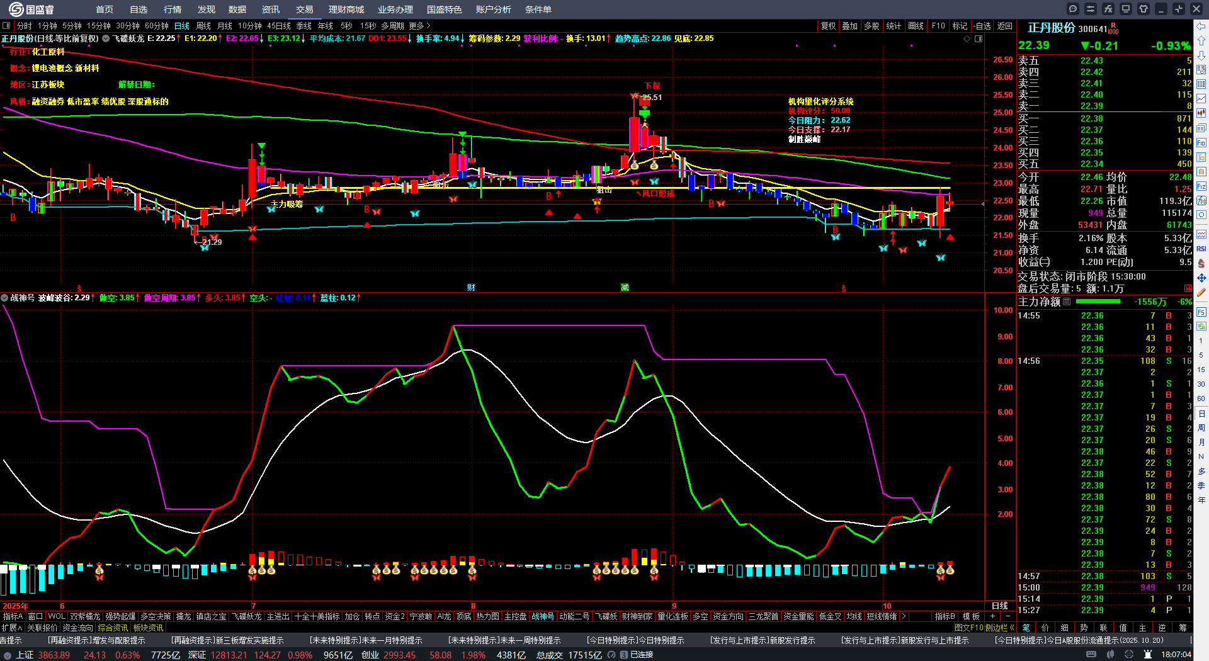The image size is (1209, 661).
Task: Click the back arrow in right sidebar
Action: (1201, 26)
